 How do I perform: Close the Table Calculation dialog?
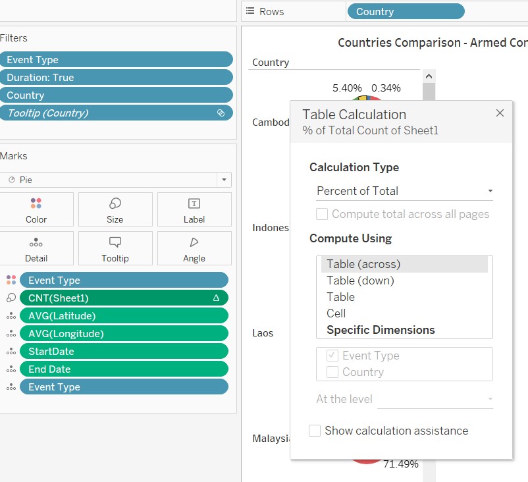point(500,113)
